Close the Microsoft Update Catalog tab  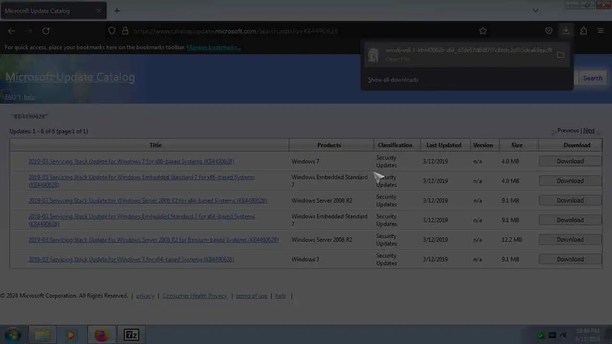[98, 11]
